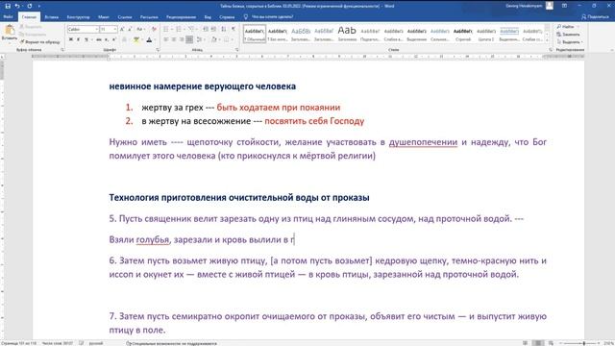This screenshot has width=615, height=346.
Task: Undo the last action
Action: (17, 6)
